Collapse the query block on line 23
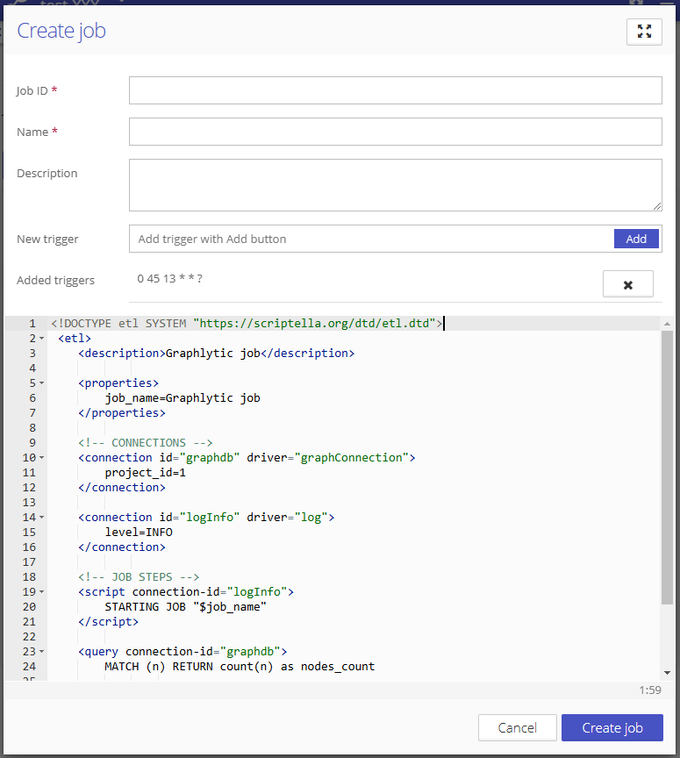This screenshot has width=680, height=758. click(41, 652)
